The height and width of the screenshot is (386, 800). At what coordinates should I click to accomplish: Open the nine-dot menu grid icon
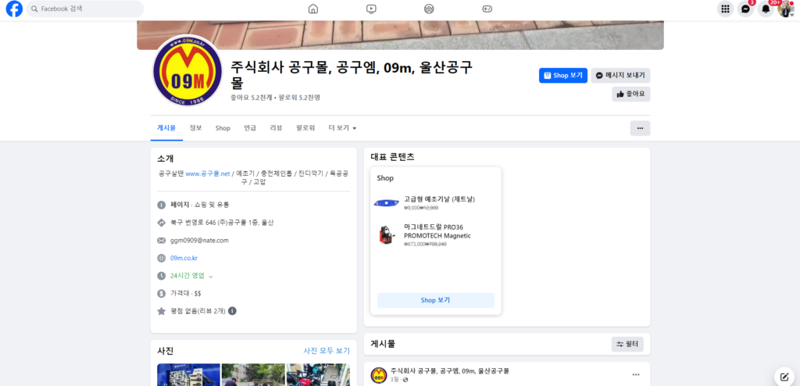pos(725,9)
